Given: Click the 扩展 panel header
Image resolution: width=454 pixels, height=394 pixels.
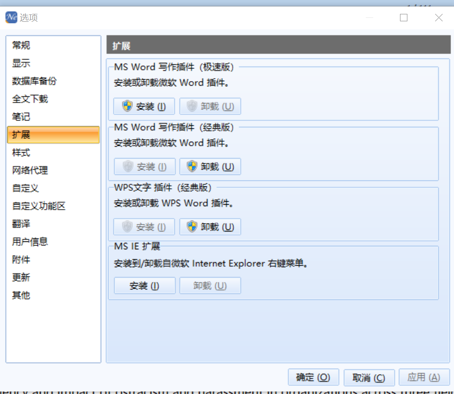Looking at the screenshot, I should [x=279, y=45].
